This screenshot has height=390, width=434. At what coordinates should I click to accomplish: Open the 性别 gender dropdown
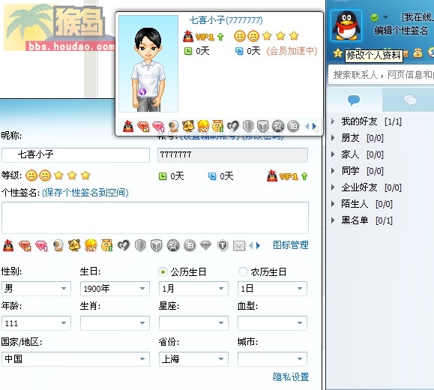point(36,289)
